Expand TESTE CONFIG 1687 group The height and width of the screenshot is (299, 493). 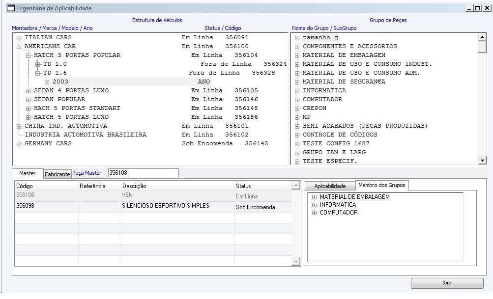297,144
